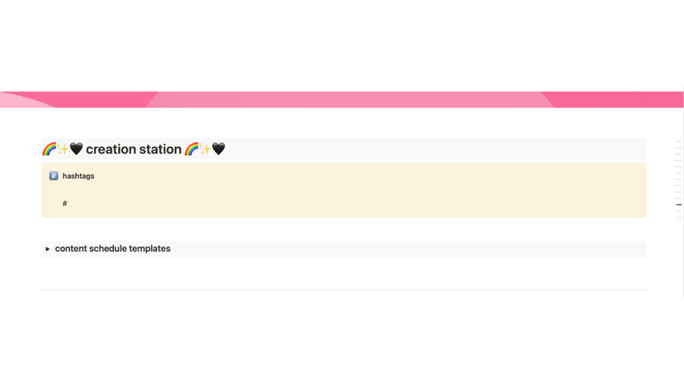Click the 'content schedule templates' heading text
684x384 pixels.
pyautogui.click(x=113, y=249)
